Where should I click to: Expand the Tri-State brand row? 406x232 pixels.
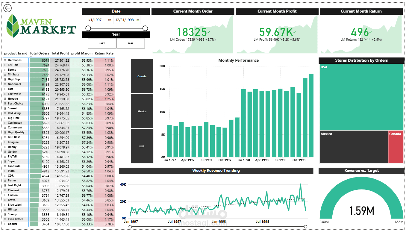click(5, 75)
